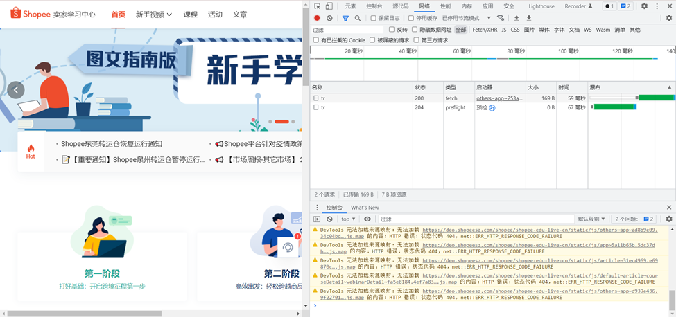Select checkbox of the fetch tr request
Viewport: 676px width, 317px height.
click(316, 98)
